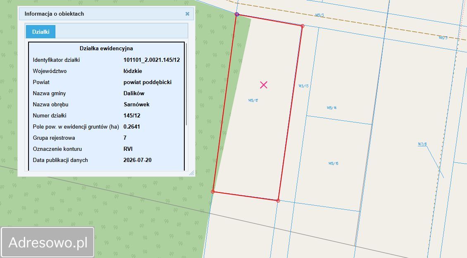
Task: Click the Województwo label
Action: click(50, 71)
